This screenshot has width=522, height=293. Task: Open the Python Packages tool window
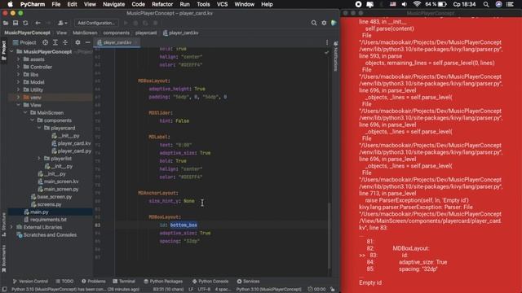(163, 282)
